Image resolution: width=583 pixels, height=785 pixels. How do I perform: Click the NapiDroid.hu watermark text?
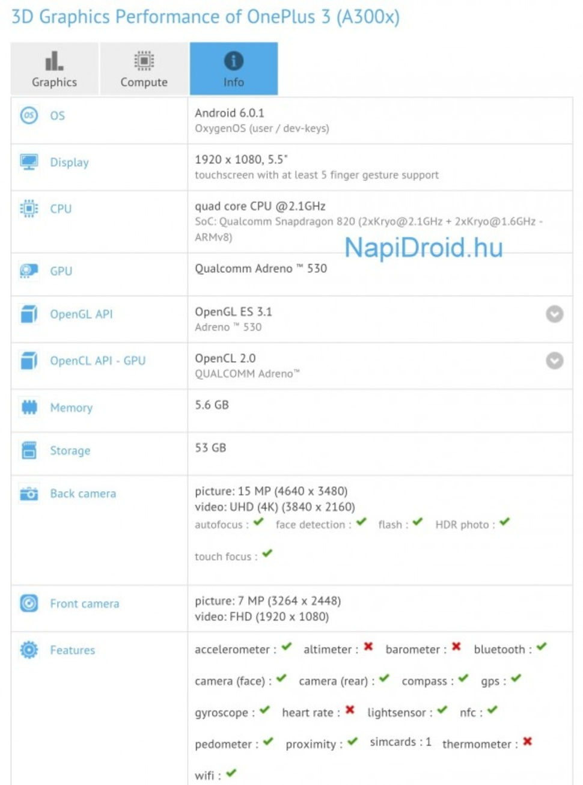tap(423, 248)
